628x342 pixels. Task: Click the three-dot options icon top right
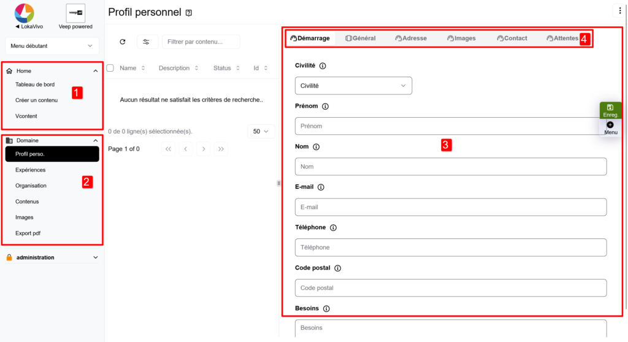pyautogui.click(x=619, y=10)
